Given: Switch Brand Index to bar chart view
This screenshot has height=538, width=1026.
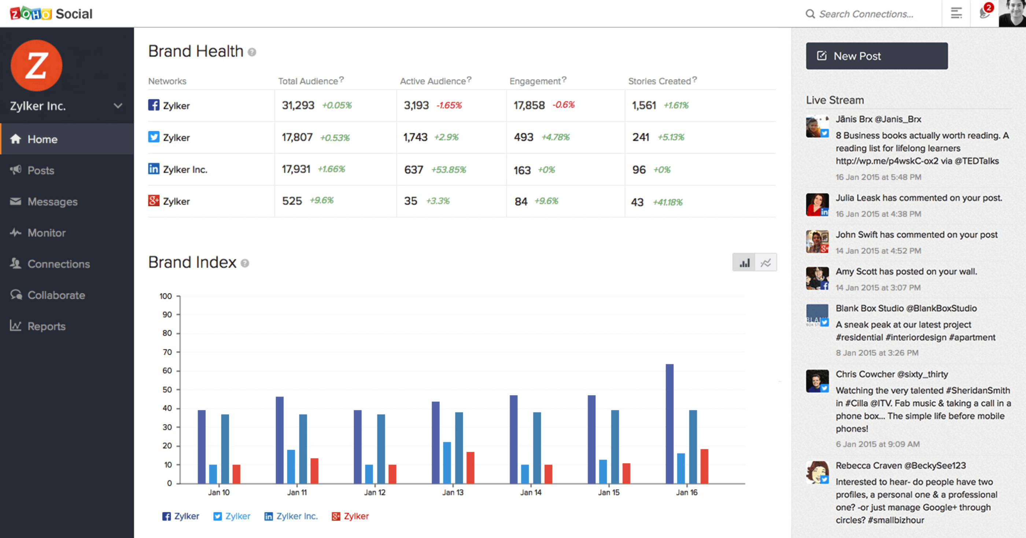Looking at the screenshot, I should pyautogui.click(x=745, y=262).
